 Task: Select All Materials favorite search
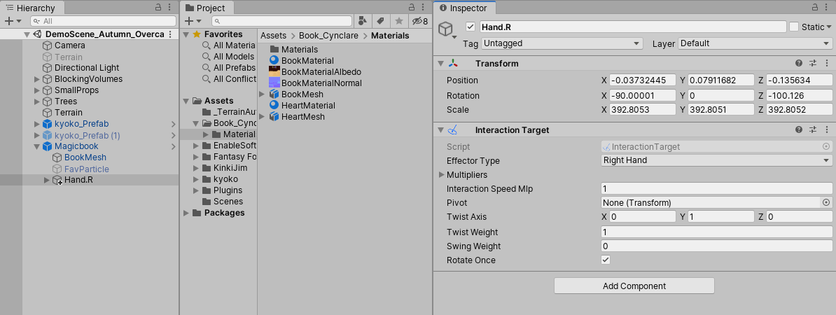click(229, 45)
